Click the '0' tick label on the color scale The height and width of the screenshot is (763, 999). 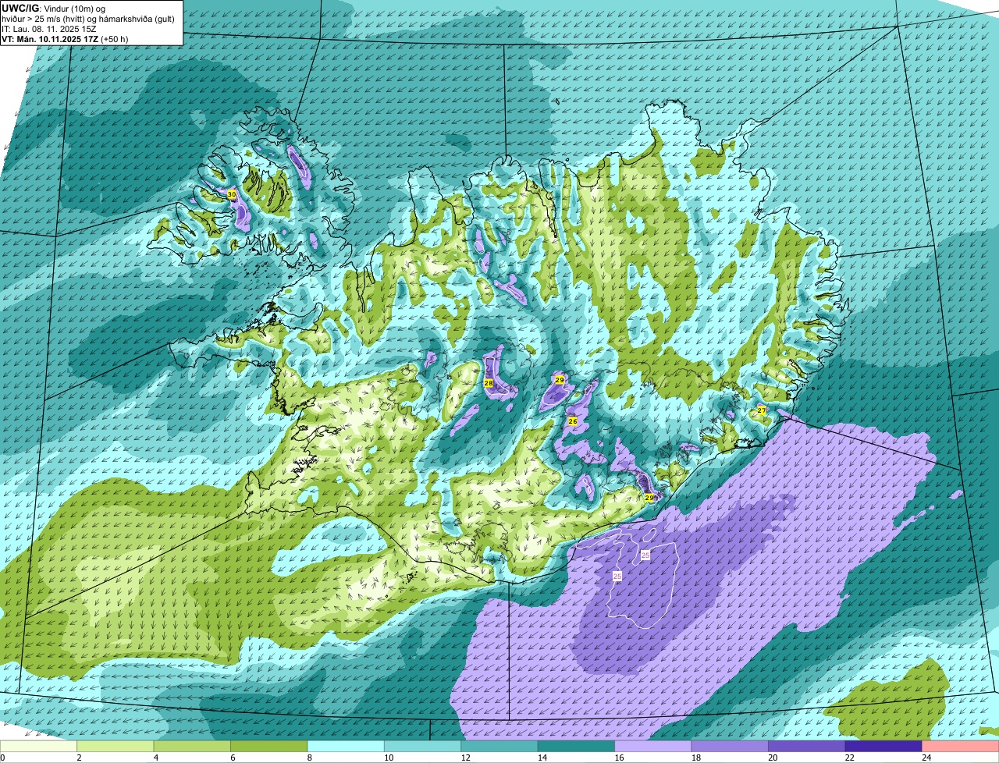(2, 758)
